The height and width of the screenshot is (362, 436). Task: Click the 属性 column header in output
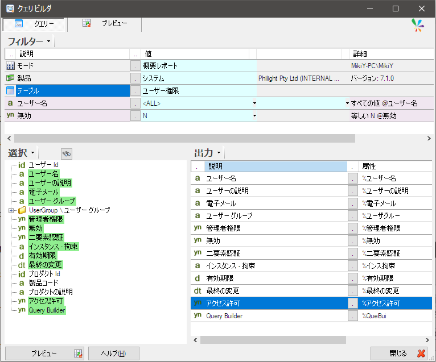(x=395, y=167)
